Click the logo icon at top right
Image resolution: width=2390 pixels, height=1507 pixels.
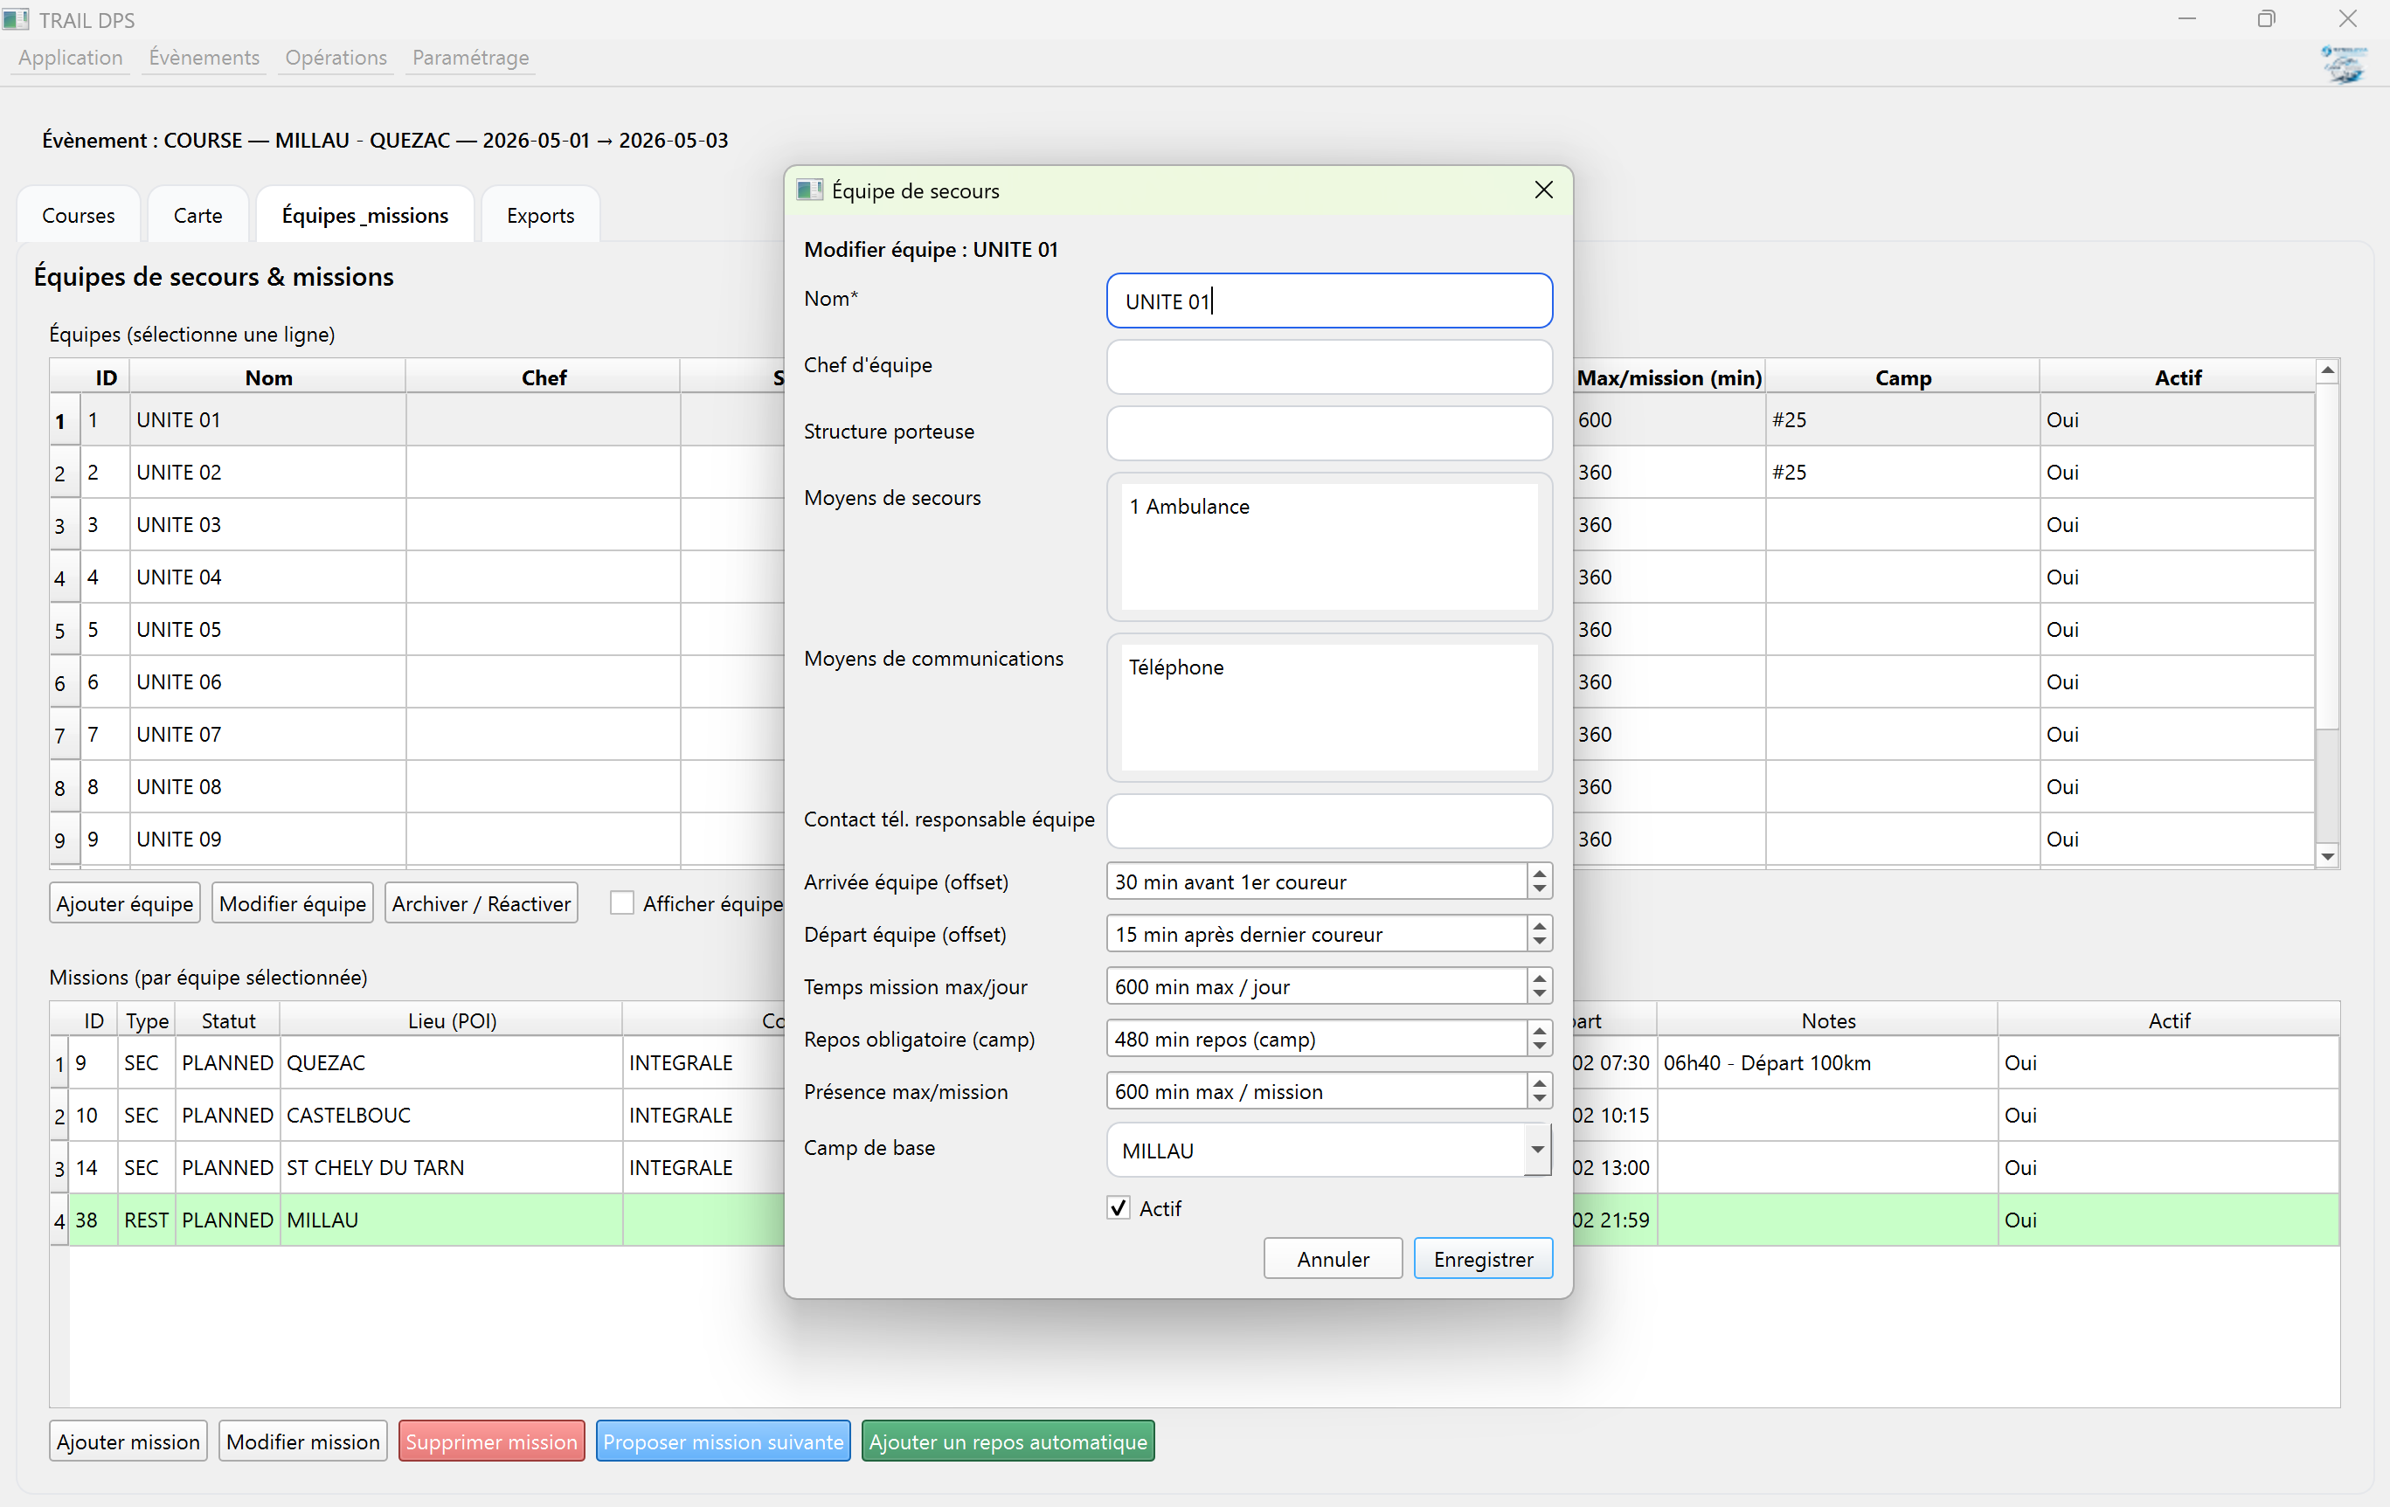pyautogui.click(x=2344, y=66)
